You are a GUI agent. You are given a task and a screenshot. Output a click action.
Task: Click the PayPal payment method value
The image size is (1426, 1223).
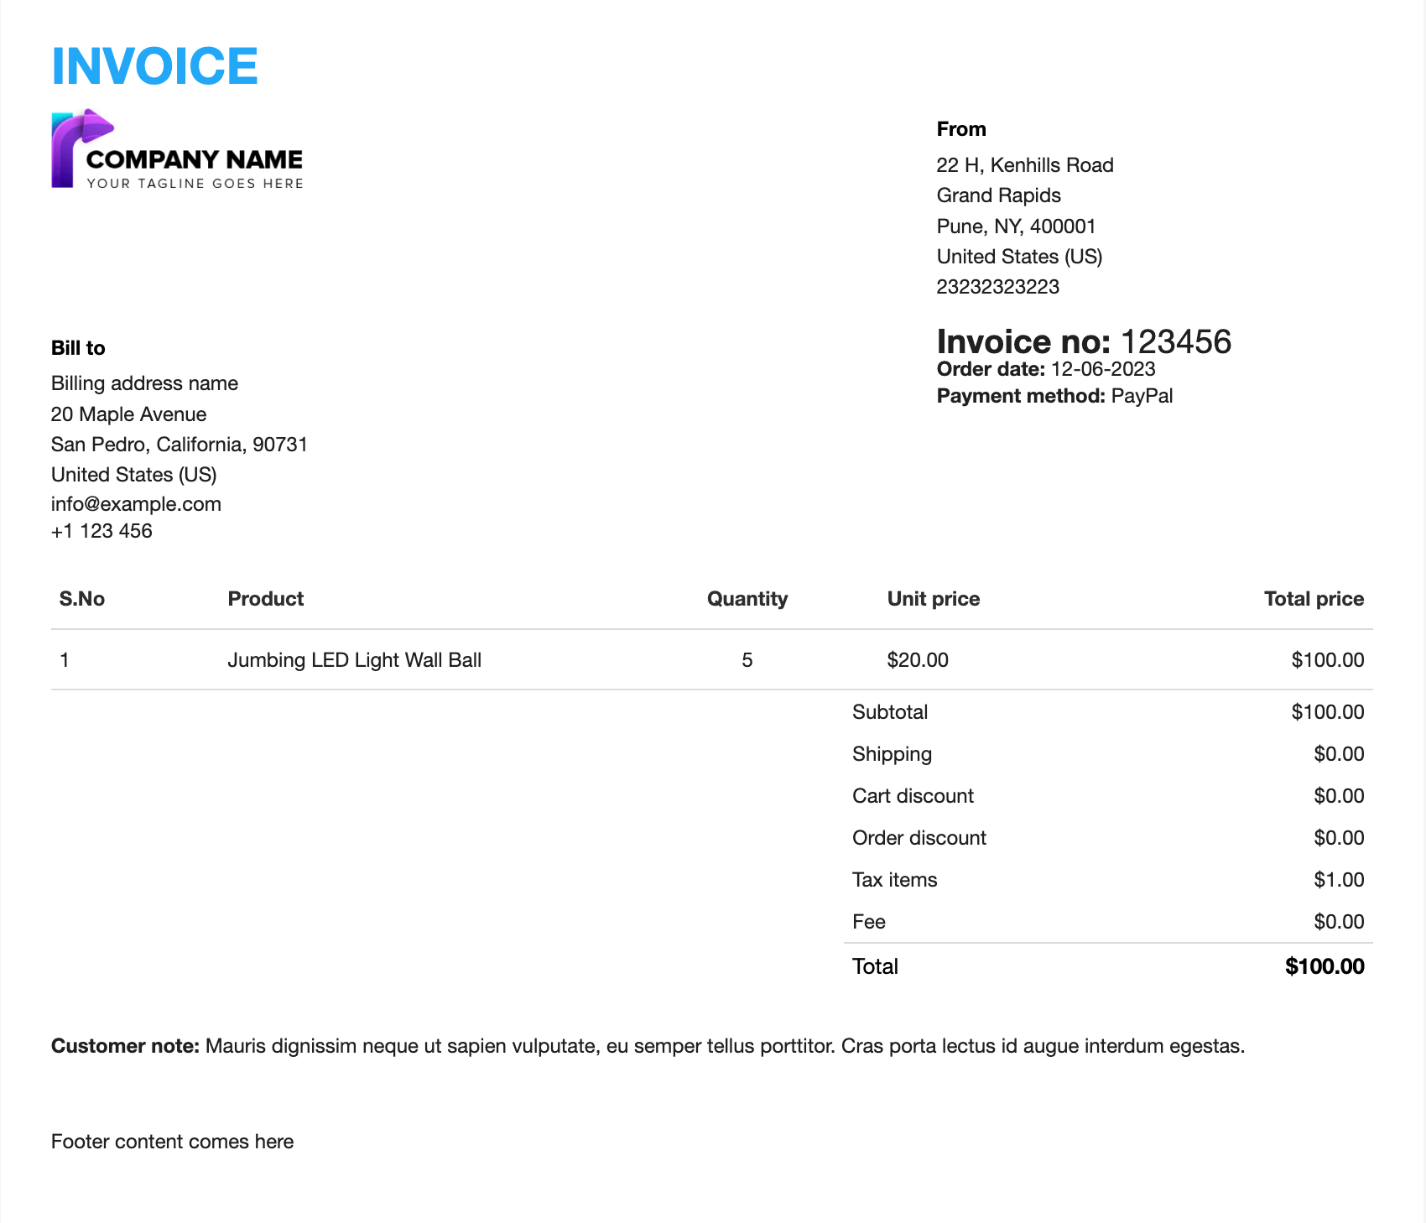coord(1142,396)
